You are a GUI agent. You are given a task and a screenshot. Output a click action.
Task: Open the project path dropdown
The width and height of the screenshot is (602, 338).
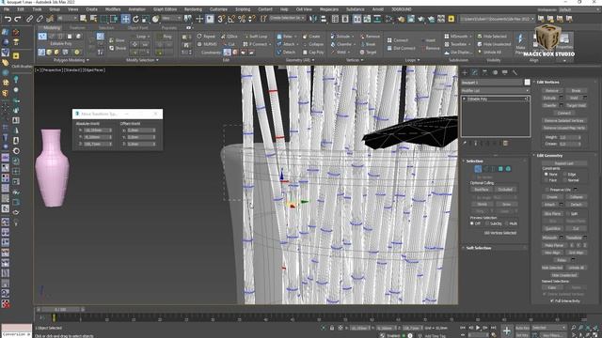pos(498,19)
